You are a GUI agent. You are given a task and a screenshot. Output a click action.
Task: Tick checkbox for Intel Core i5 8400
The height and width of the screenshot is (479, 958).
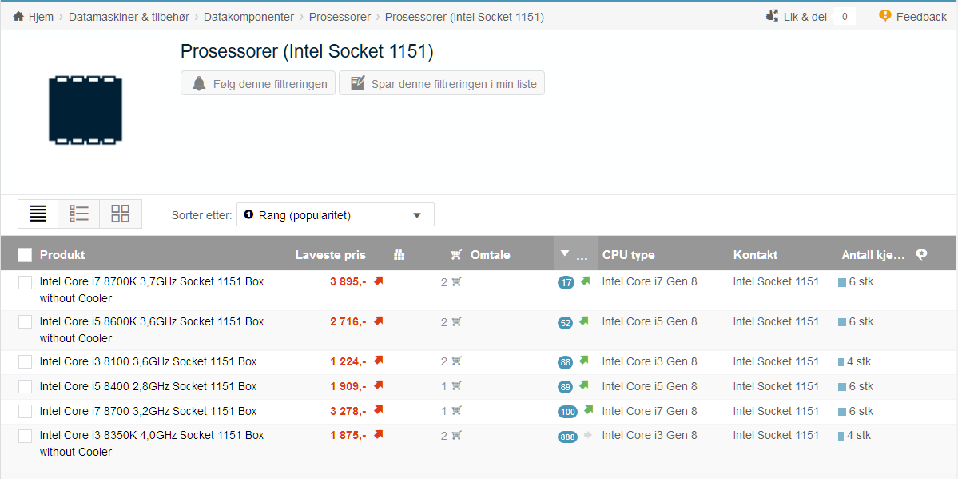[x=25, y=386]
